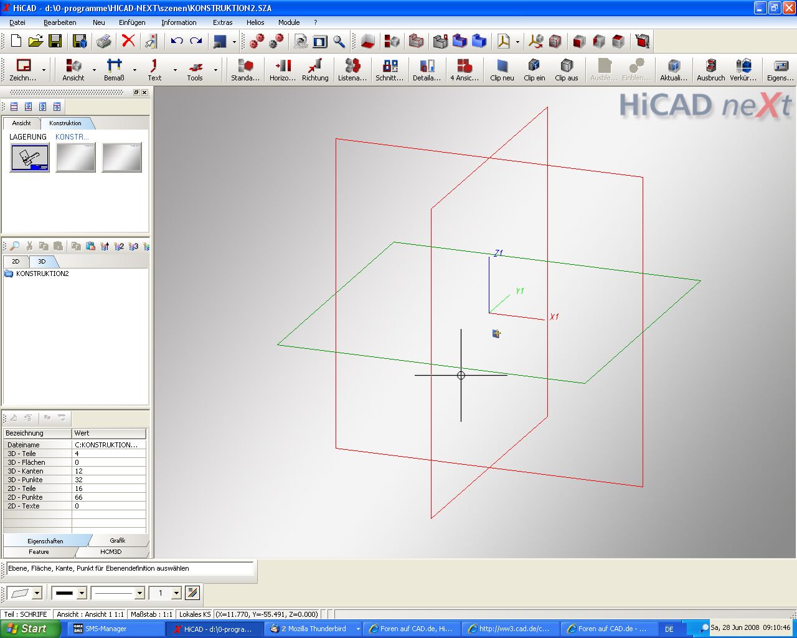Expand the Tools dropdown arrow
The height and width of the screenshot is (638, 797).
[215, 70]
